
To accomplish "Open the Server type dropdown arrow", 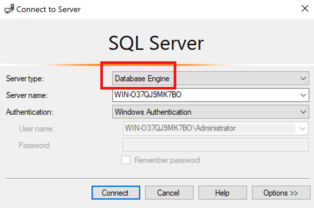I will (x=303, y=79).
